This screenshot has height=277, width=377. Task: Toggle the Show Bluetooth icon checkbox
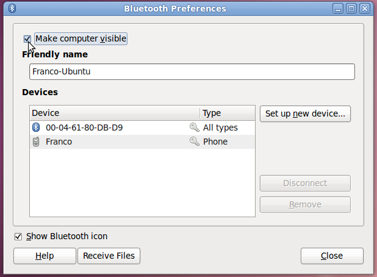coord(18,236)
